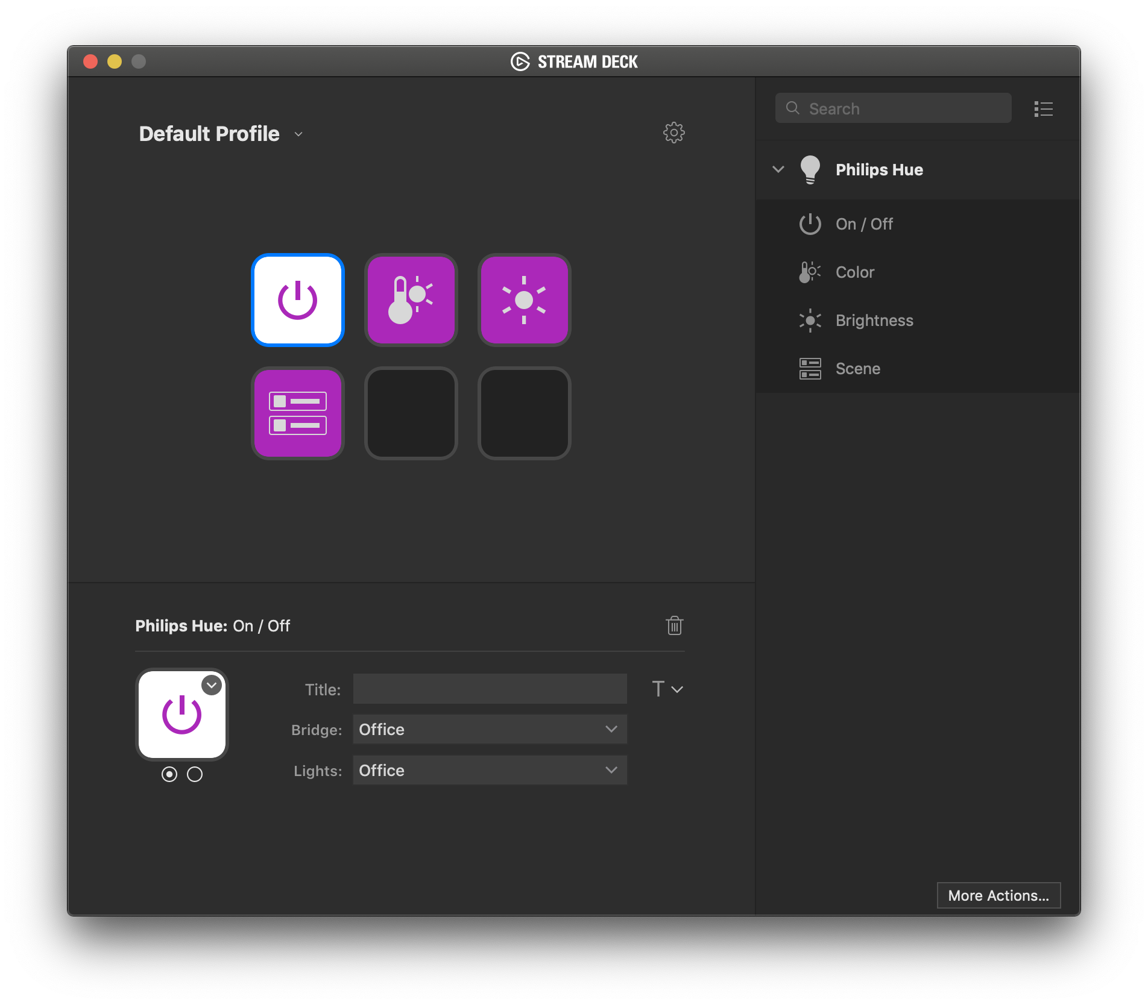Screen dimensions: 1148x1005
Task: Select the Brightness sun key on the deck
Action: pos(525,300)
